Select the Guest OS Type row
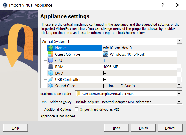 tap(112, 54)
